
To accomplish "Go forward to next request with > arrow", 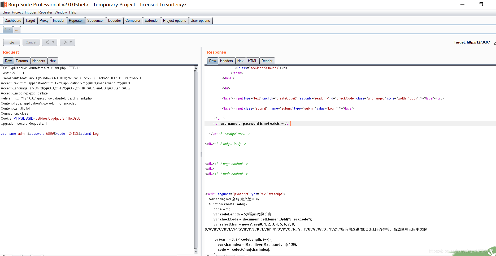I will [65, 42].
